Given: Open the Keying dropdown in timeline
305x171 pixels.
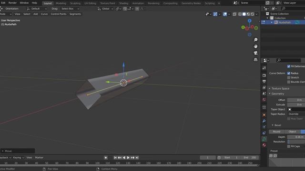Looking at the screenshot, I should tap(19, 158).
